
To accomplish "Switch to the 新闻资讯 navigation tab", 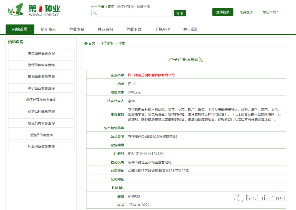I will 48,29.
